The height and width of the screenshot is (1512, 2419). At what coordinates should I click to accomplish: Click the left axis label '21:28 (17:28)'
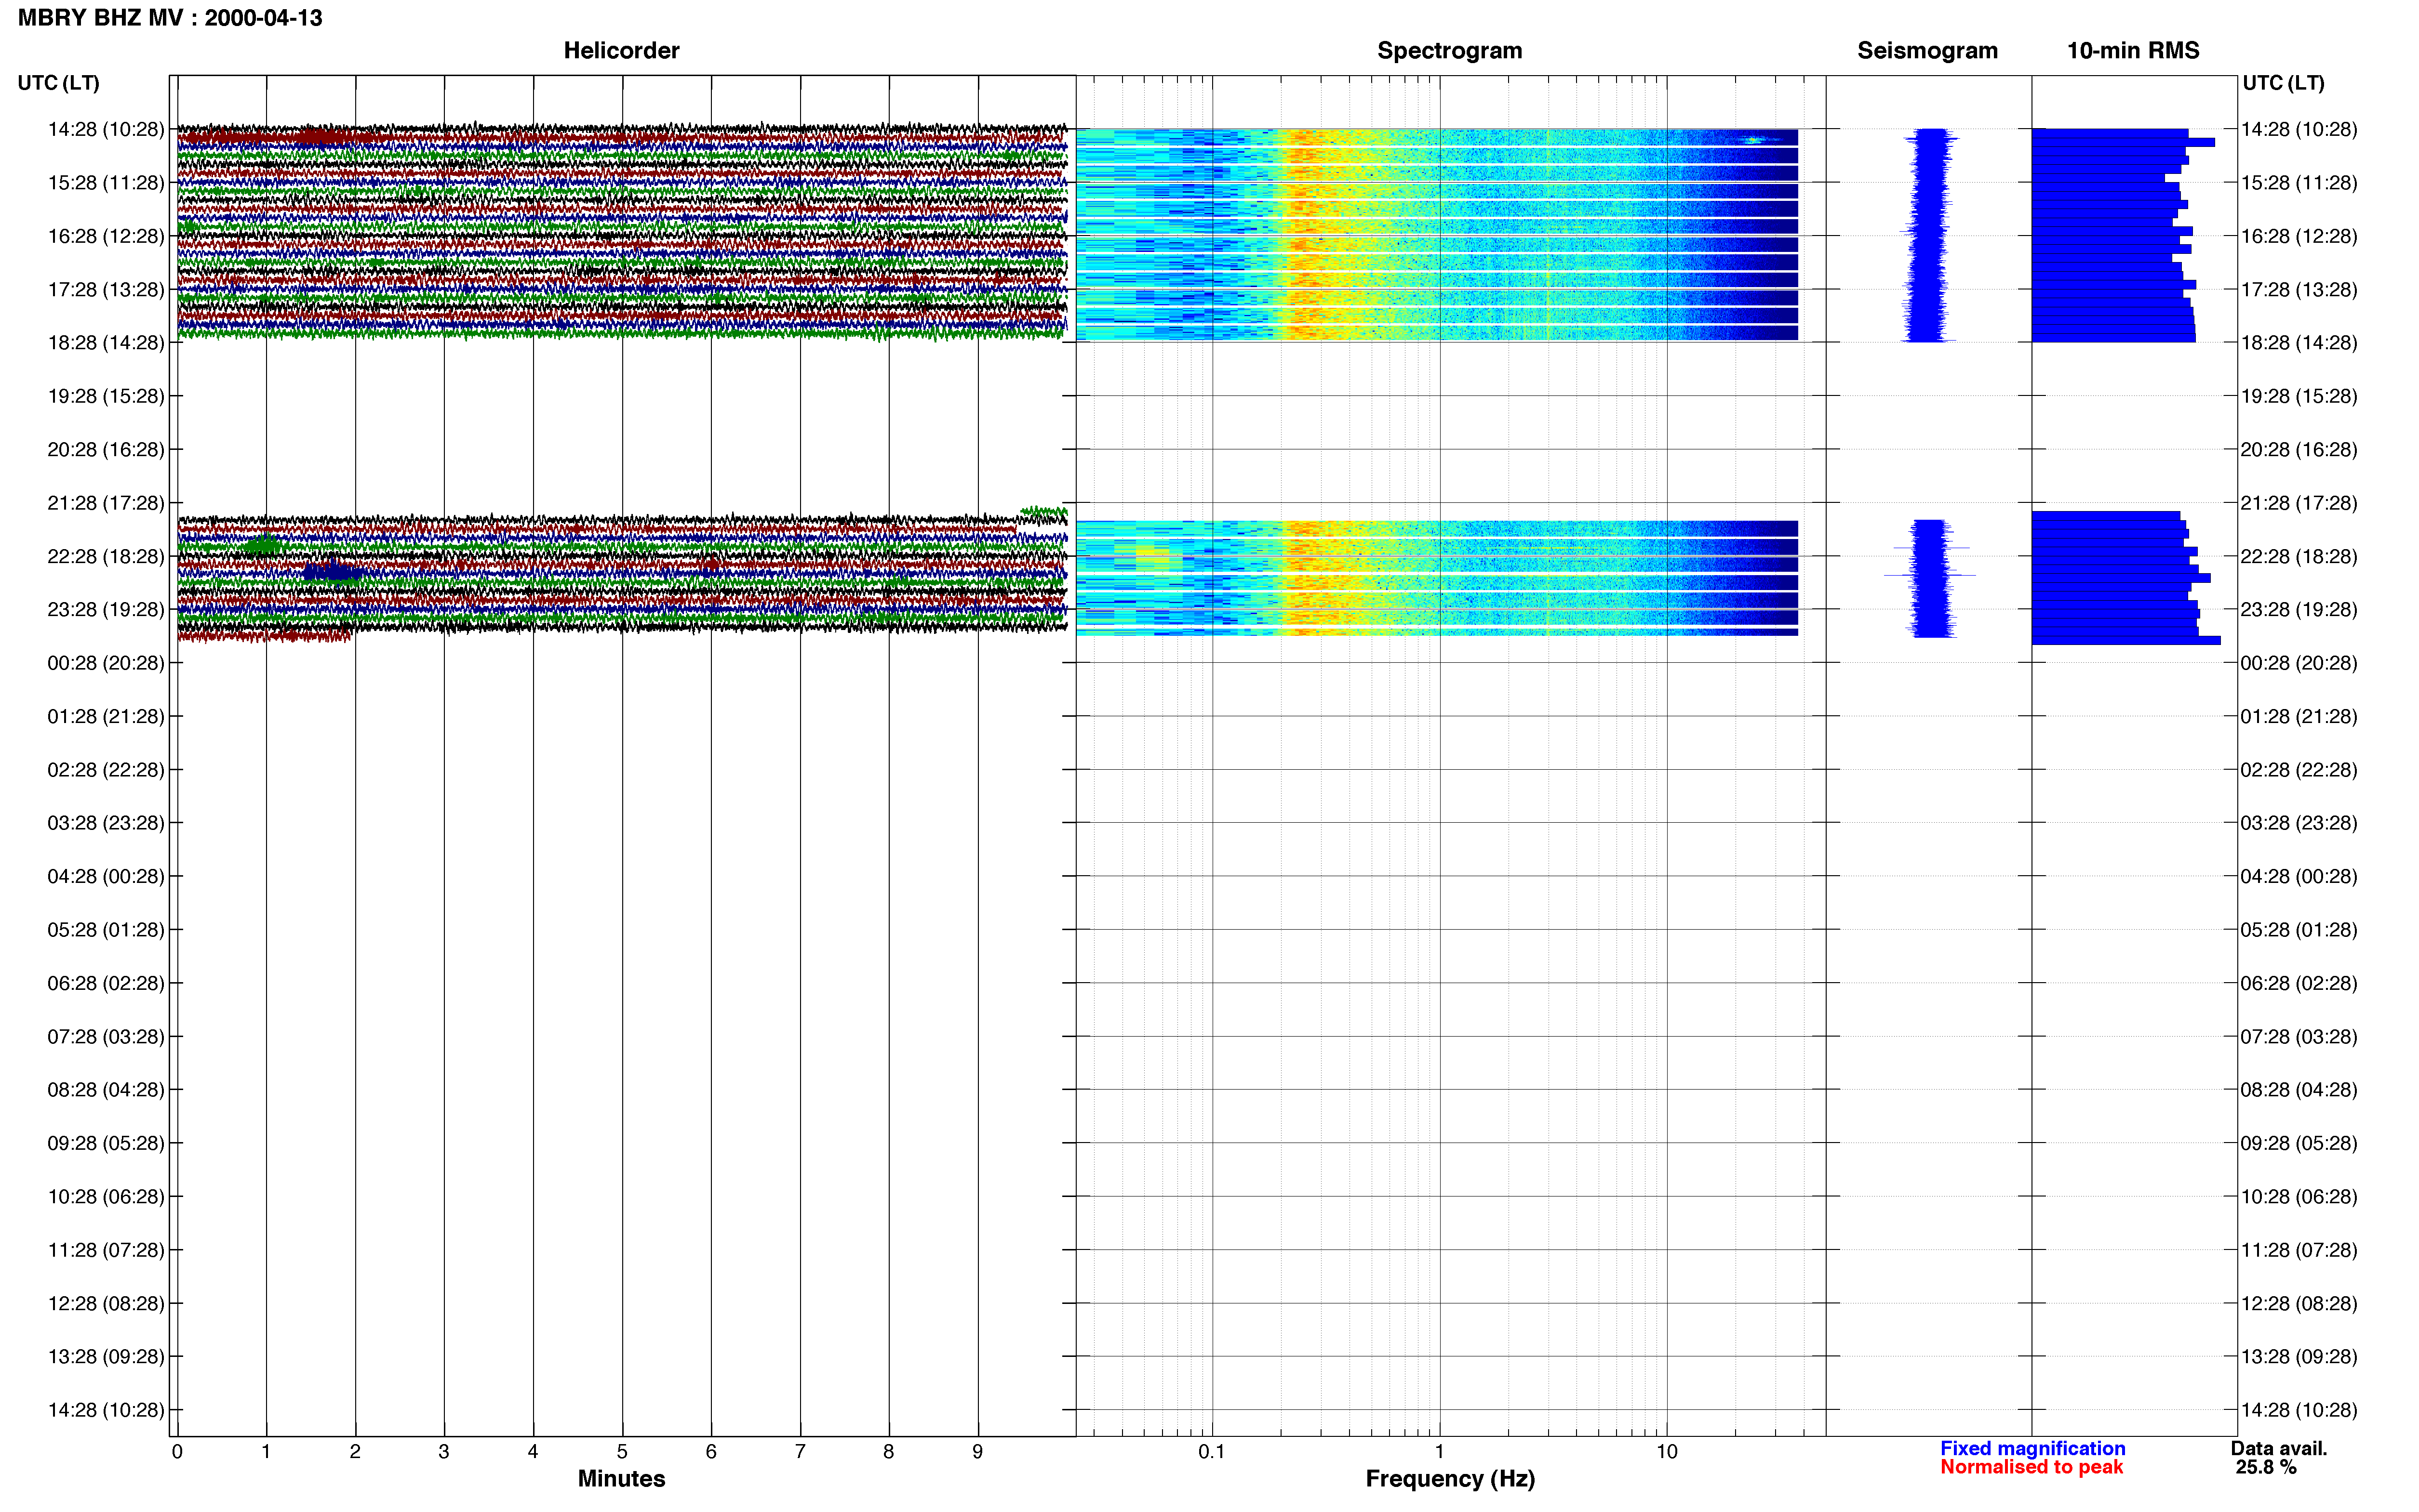(106, 503)
